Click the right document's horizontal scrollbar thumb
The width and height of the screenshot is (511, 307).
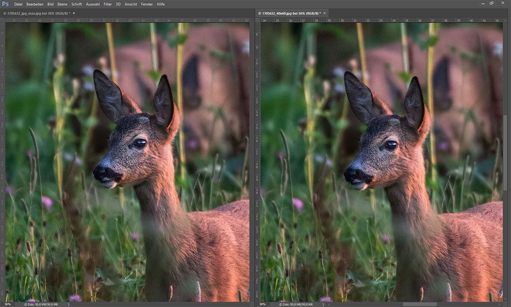coord(419,304)
